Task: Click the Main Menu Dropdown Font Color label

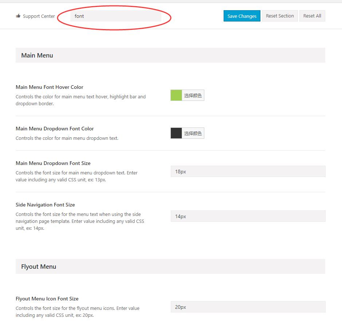Action: pyautogui.click(x=55, y=129)
